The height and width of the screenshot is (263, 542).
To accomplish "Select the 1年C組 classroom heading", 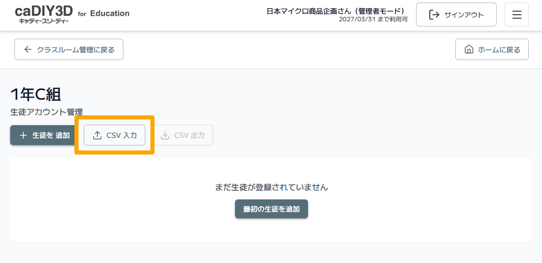I will tap(36, 94).
